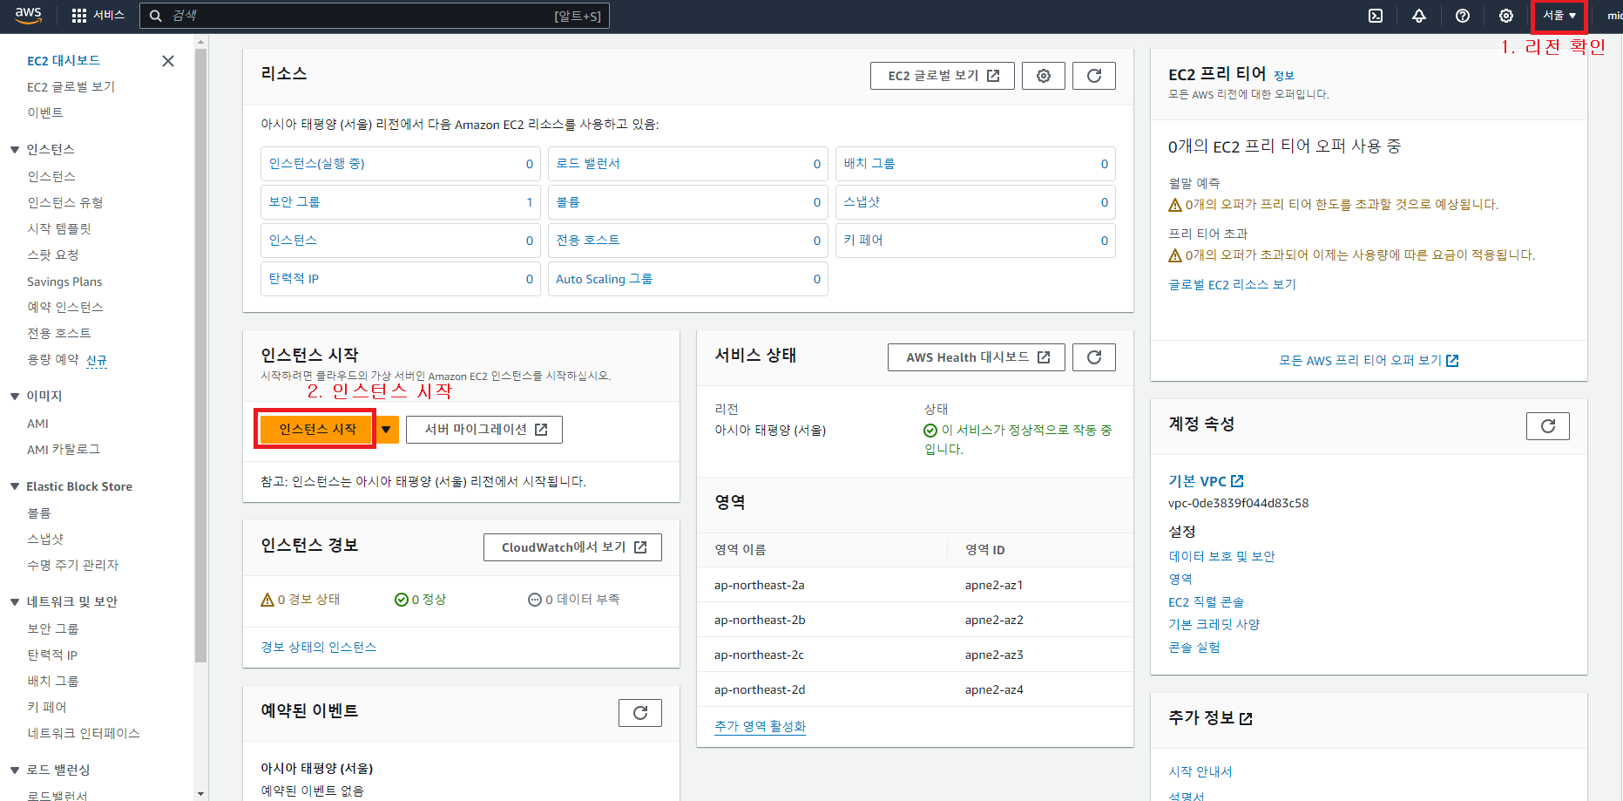
Task: Refresh the 리소스 panel
Action: [x=1094, y=76]
